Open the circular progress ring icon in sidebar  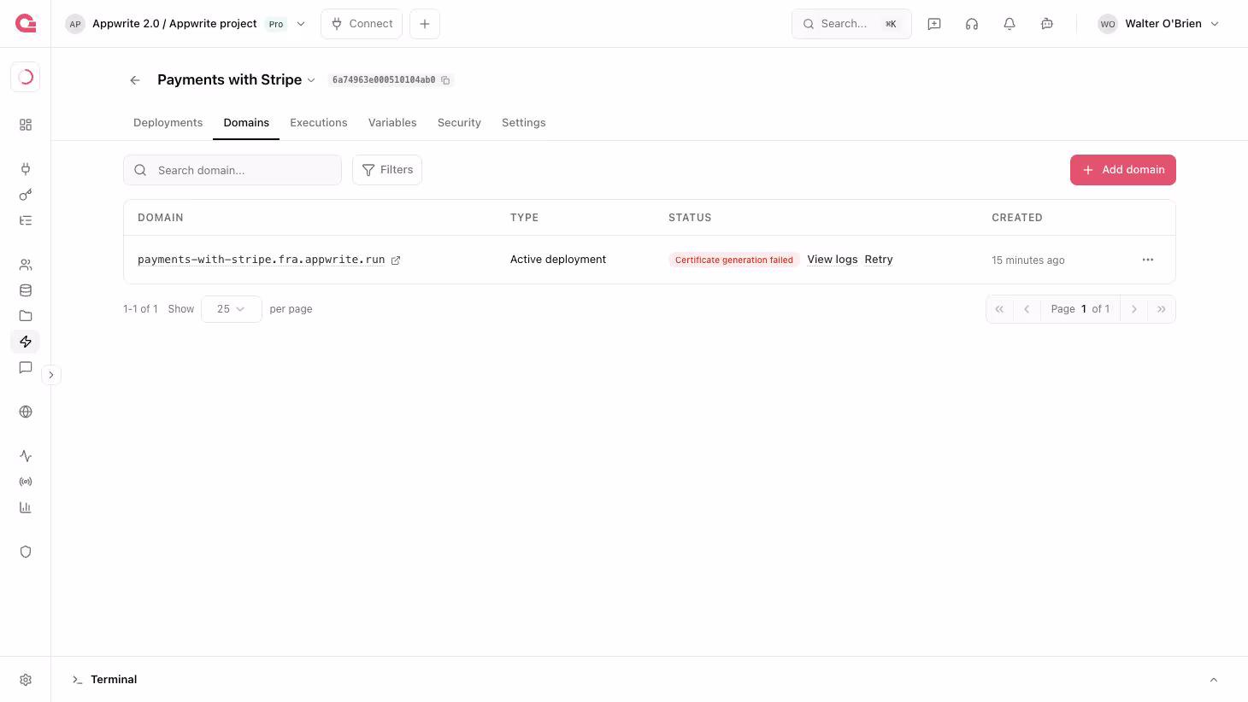click(x=26, y=77)
